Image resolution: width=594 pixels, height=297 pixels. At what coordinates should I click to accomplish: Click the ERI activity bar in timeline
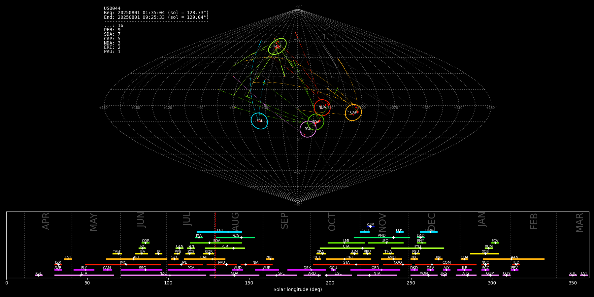219,232
